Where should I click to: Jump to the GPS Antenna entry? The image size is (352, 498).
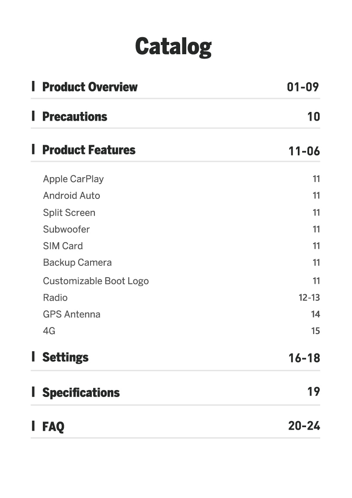pyautogui.click(x=71, y=314)
